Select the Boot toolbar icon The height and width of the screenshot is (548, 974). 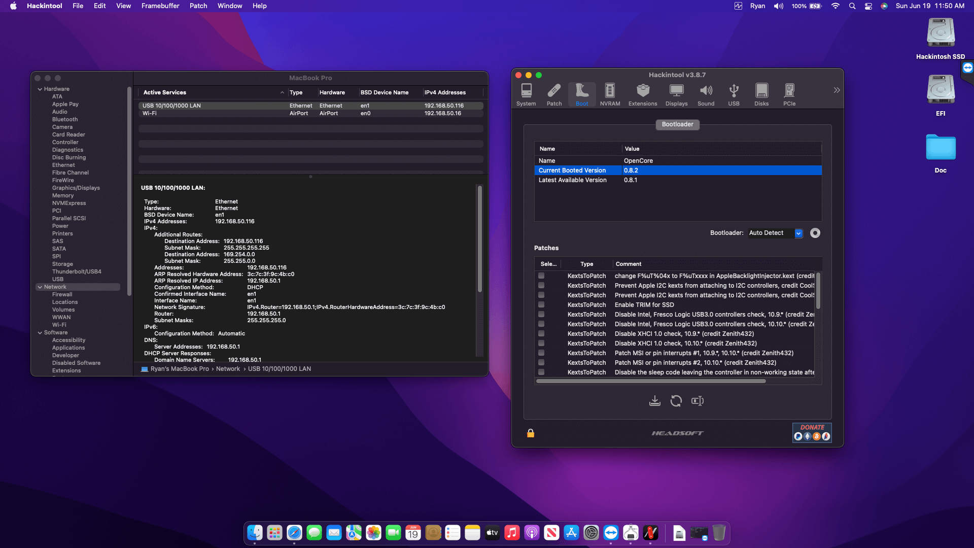click(582, 95)
